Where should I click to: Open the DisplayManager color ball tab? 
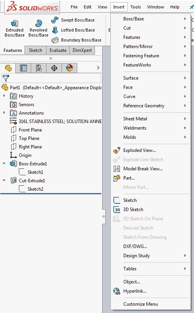(x=70, y=68)
